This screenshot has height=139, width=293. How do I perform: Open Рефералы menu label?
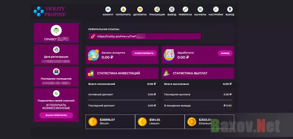click(185, 15)
